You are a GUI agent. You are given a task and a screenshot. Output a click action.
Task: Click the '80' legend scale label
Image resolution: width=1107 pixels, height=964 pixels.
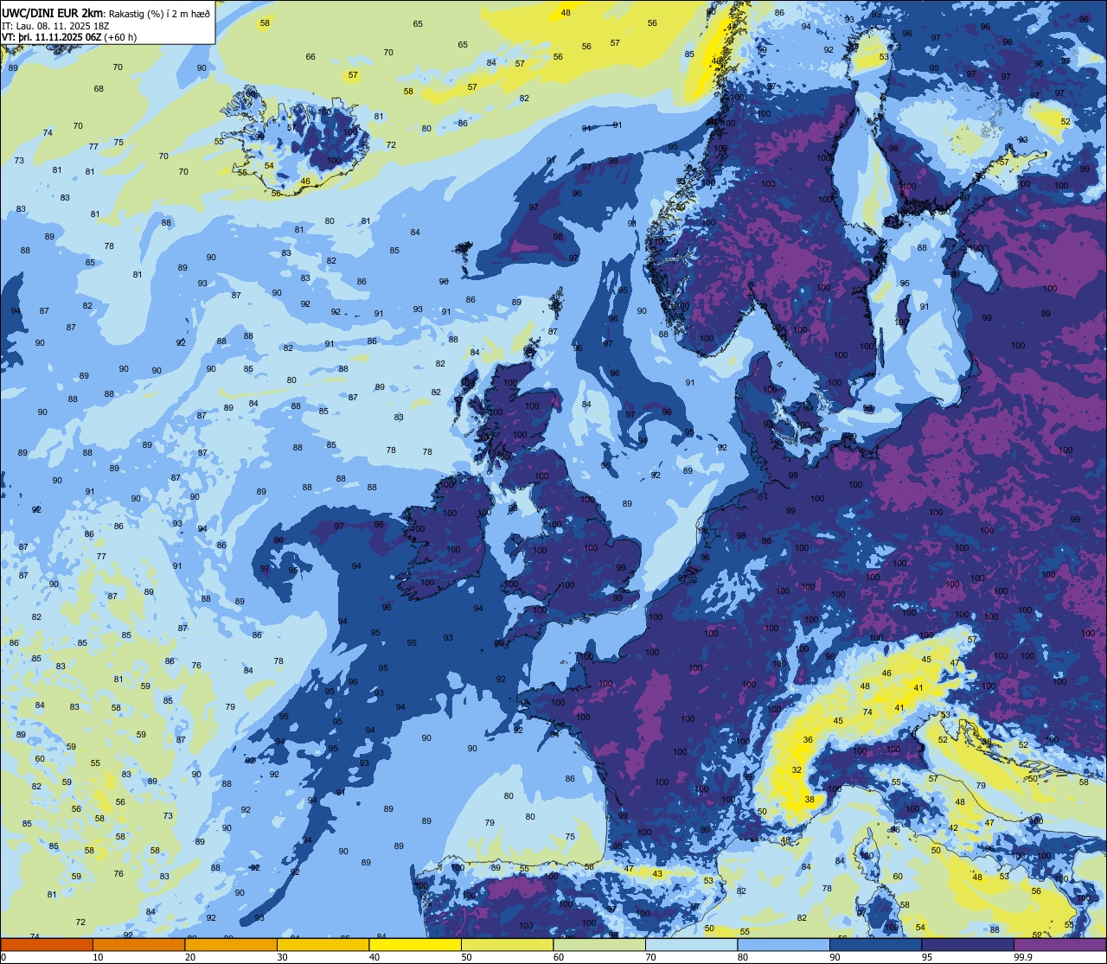click(743, 957)
